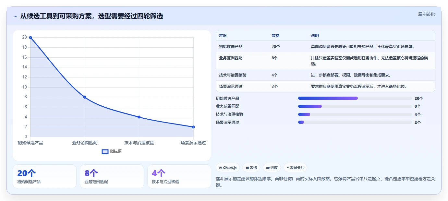Click the 技术与治理核验 x-axis label on the chart
448x201 pixels.
(x=139, y=143)
